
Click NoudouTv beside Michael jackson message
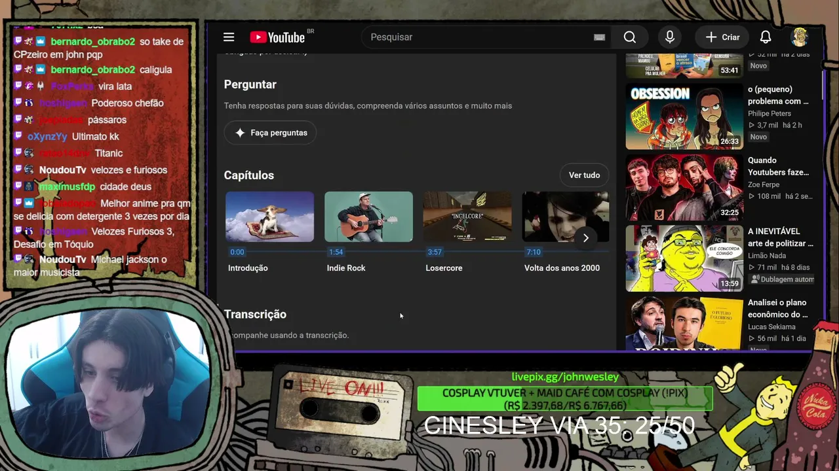point(62,260)
